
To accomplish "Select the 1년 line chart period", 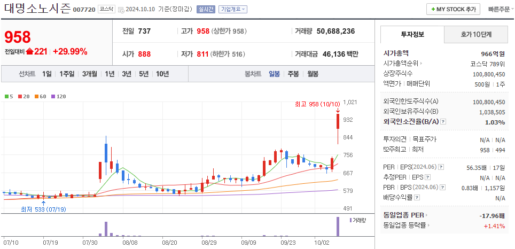I will pos(110,74).
